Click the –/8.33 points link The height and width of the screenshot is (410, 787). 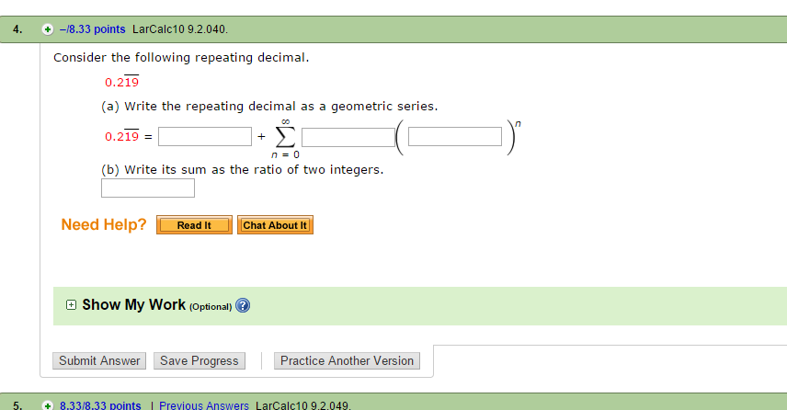(92, 29)
